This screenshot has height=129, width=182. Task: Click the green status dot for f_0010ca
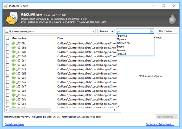(x=13, y=95)
